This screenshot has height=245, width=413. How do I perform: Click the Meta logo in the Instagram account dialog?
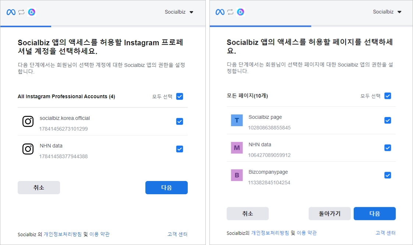point(11,12)
